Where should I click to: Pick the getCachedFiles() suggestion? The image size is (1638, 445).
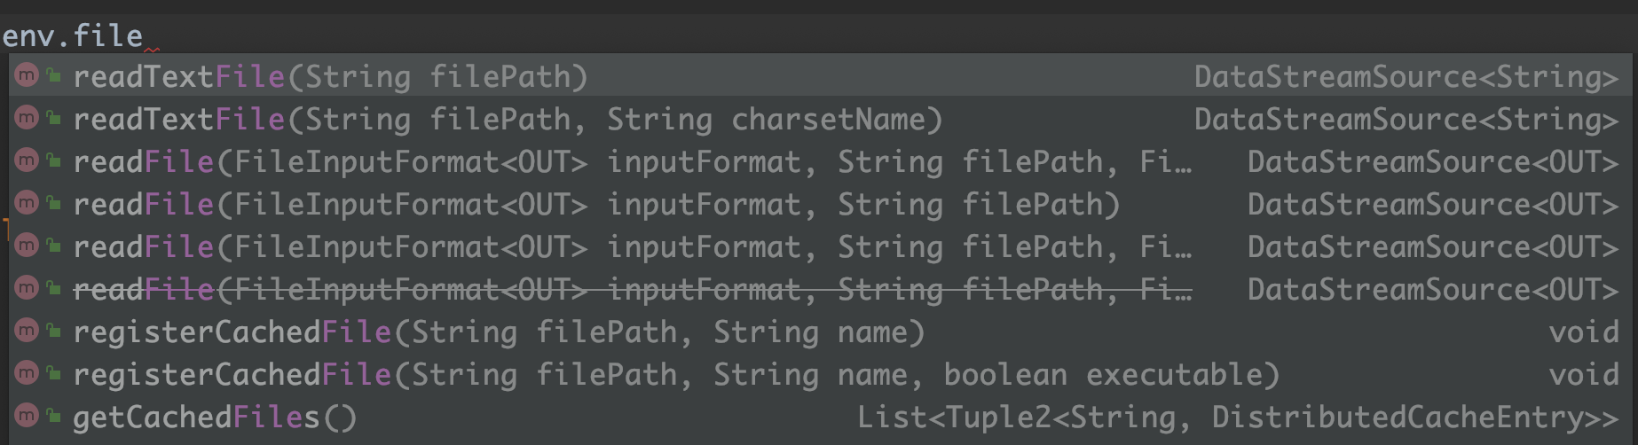(215, 418)
